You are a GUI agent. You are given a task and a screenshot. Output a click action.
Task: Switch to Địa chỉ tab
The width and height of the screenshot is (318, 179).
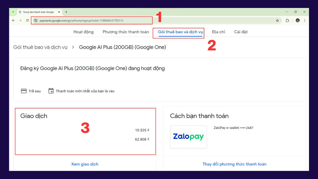click(218, 32)
